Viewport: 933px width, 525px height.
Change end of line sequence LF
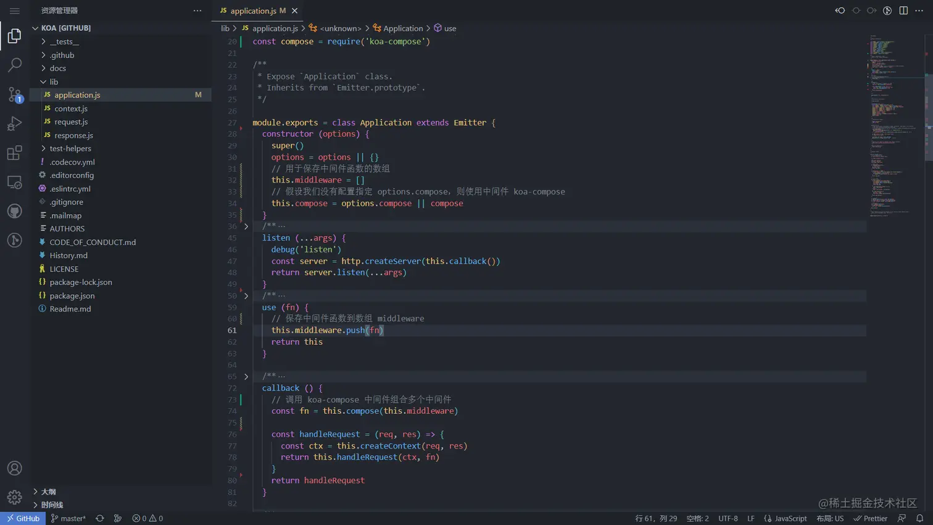(751, 518)
